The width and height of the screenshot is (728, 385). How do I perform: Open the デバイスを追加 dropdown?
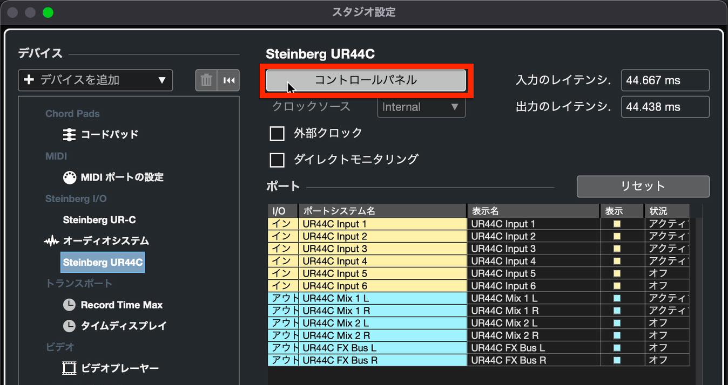[96, 80]
